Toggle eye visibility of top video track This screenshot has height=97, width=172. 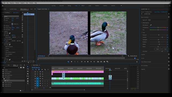(x=42, y=72)
